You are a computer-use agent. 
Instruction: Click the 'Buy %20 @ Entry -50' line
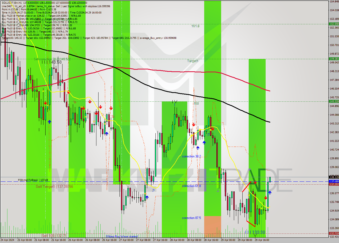pyautogui.click(x=35, y=31)
